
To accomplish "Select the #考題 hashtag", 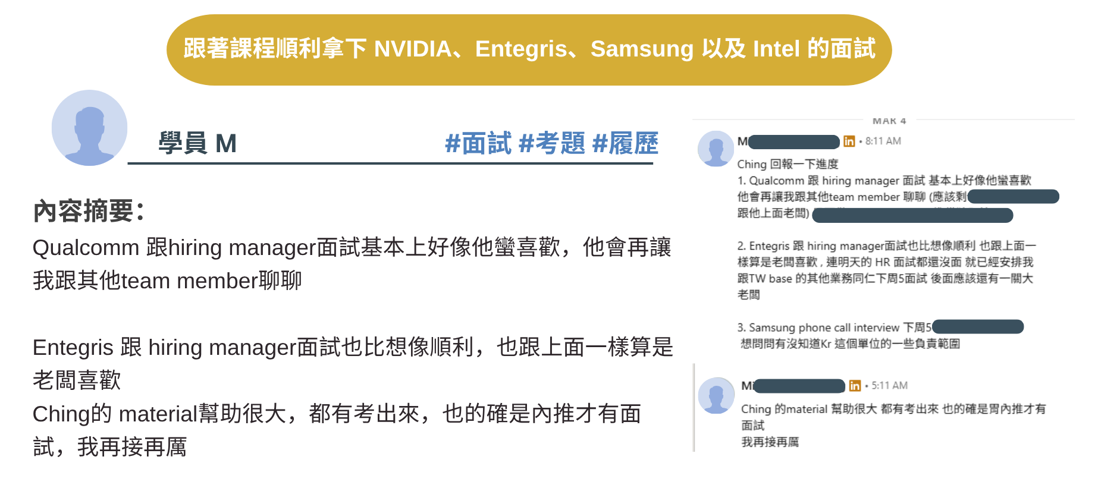I will coord(551,144).
